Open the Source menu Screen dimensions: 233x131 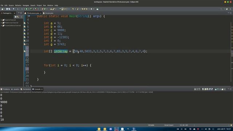11,5
